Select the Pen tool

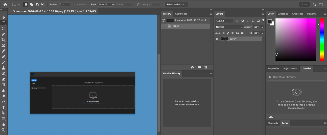point(4,102)
